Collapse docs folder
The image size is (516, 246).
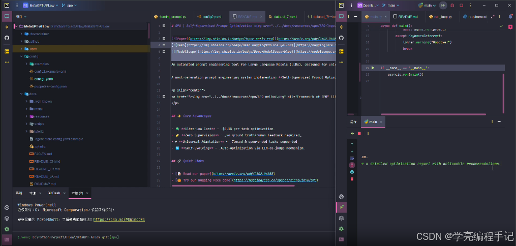coord(21,94)
